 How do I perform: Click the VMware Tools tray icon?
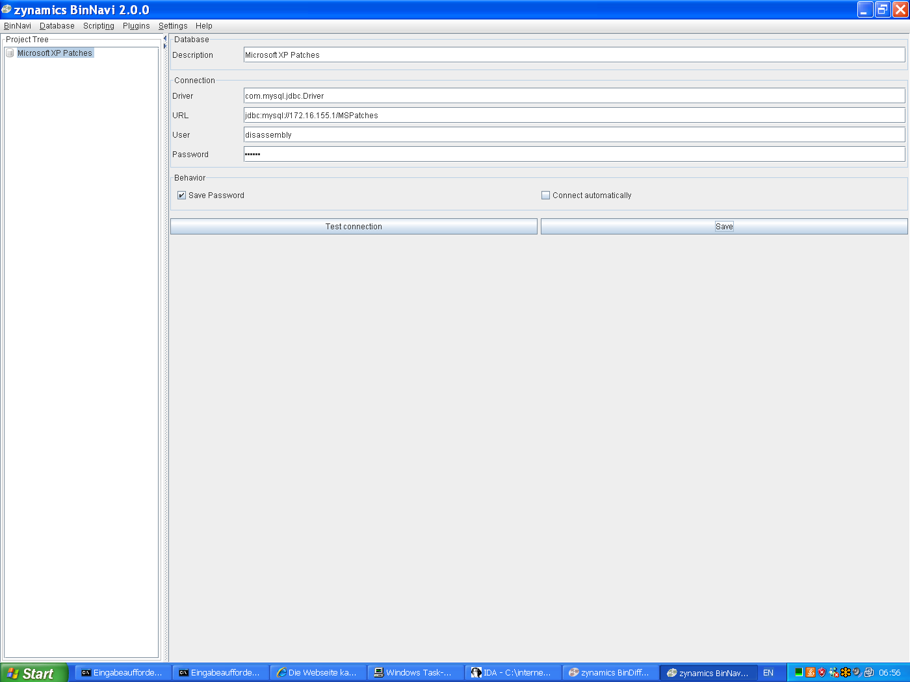[x=869, y=672]
